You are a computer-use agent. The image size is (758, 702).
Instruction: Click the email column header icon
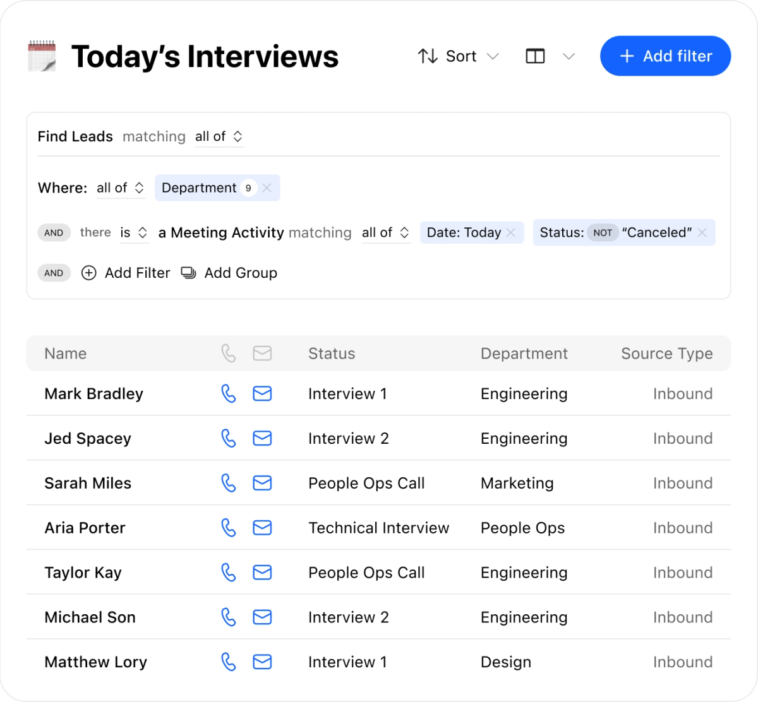(262, 354)
